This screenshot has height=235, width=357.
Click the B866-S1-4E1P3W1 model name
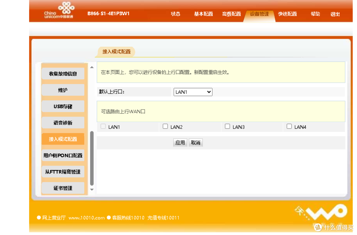(x=108, y=14)
